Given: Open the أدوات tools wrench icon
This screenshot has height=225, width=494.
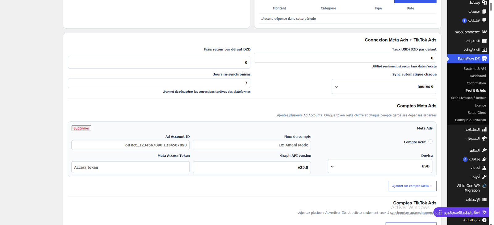Looking at the screenshot, I should [x=484, y=177].
